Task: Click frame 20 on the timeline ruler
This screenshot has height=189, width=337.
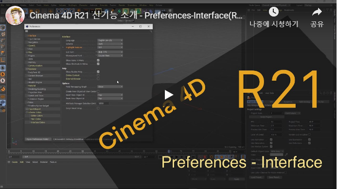Action: pos(58,151)
